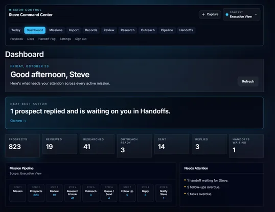The height and width of the screenshot is (212, 275).
Task: Select Queue / Send pipeline step
Action: point(109,193)
